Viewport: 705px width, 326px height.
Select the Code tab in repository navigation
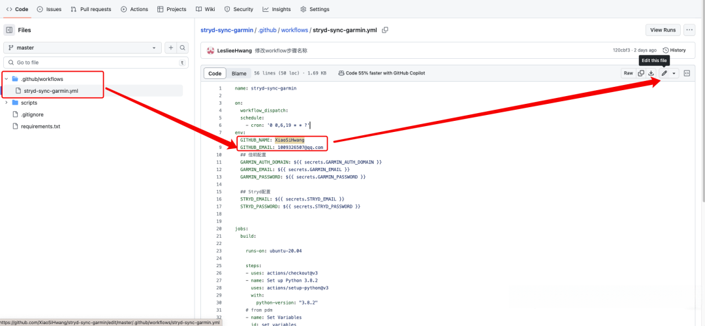point(16,9)
